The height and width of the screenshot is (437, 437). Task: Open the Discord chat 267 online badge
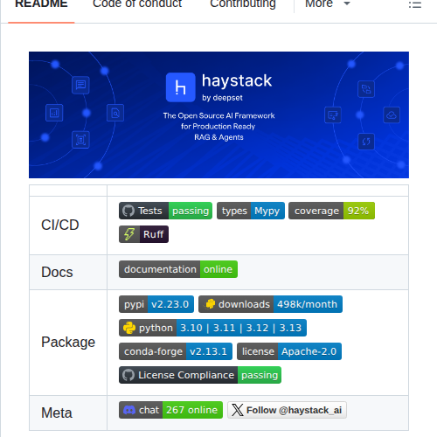point(170,410)
